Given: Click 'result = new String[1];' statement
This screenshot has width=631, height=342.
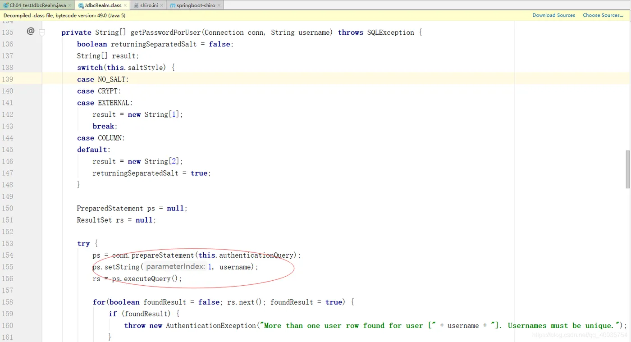Looking at the screenshot, I should coord(138,114).
